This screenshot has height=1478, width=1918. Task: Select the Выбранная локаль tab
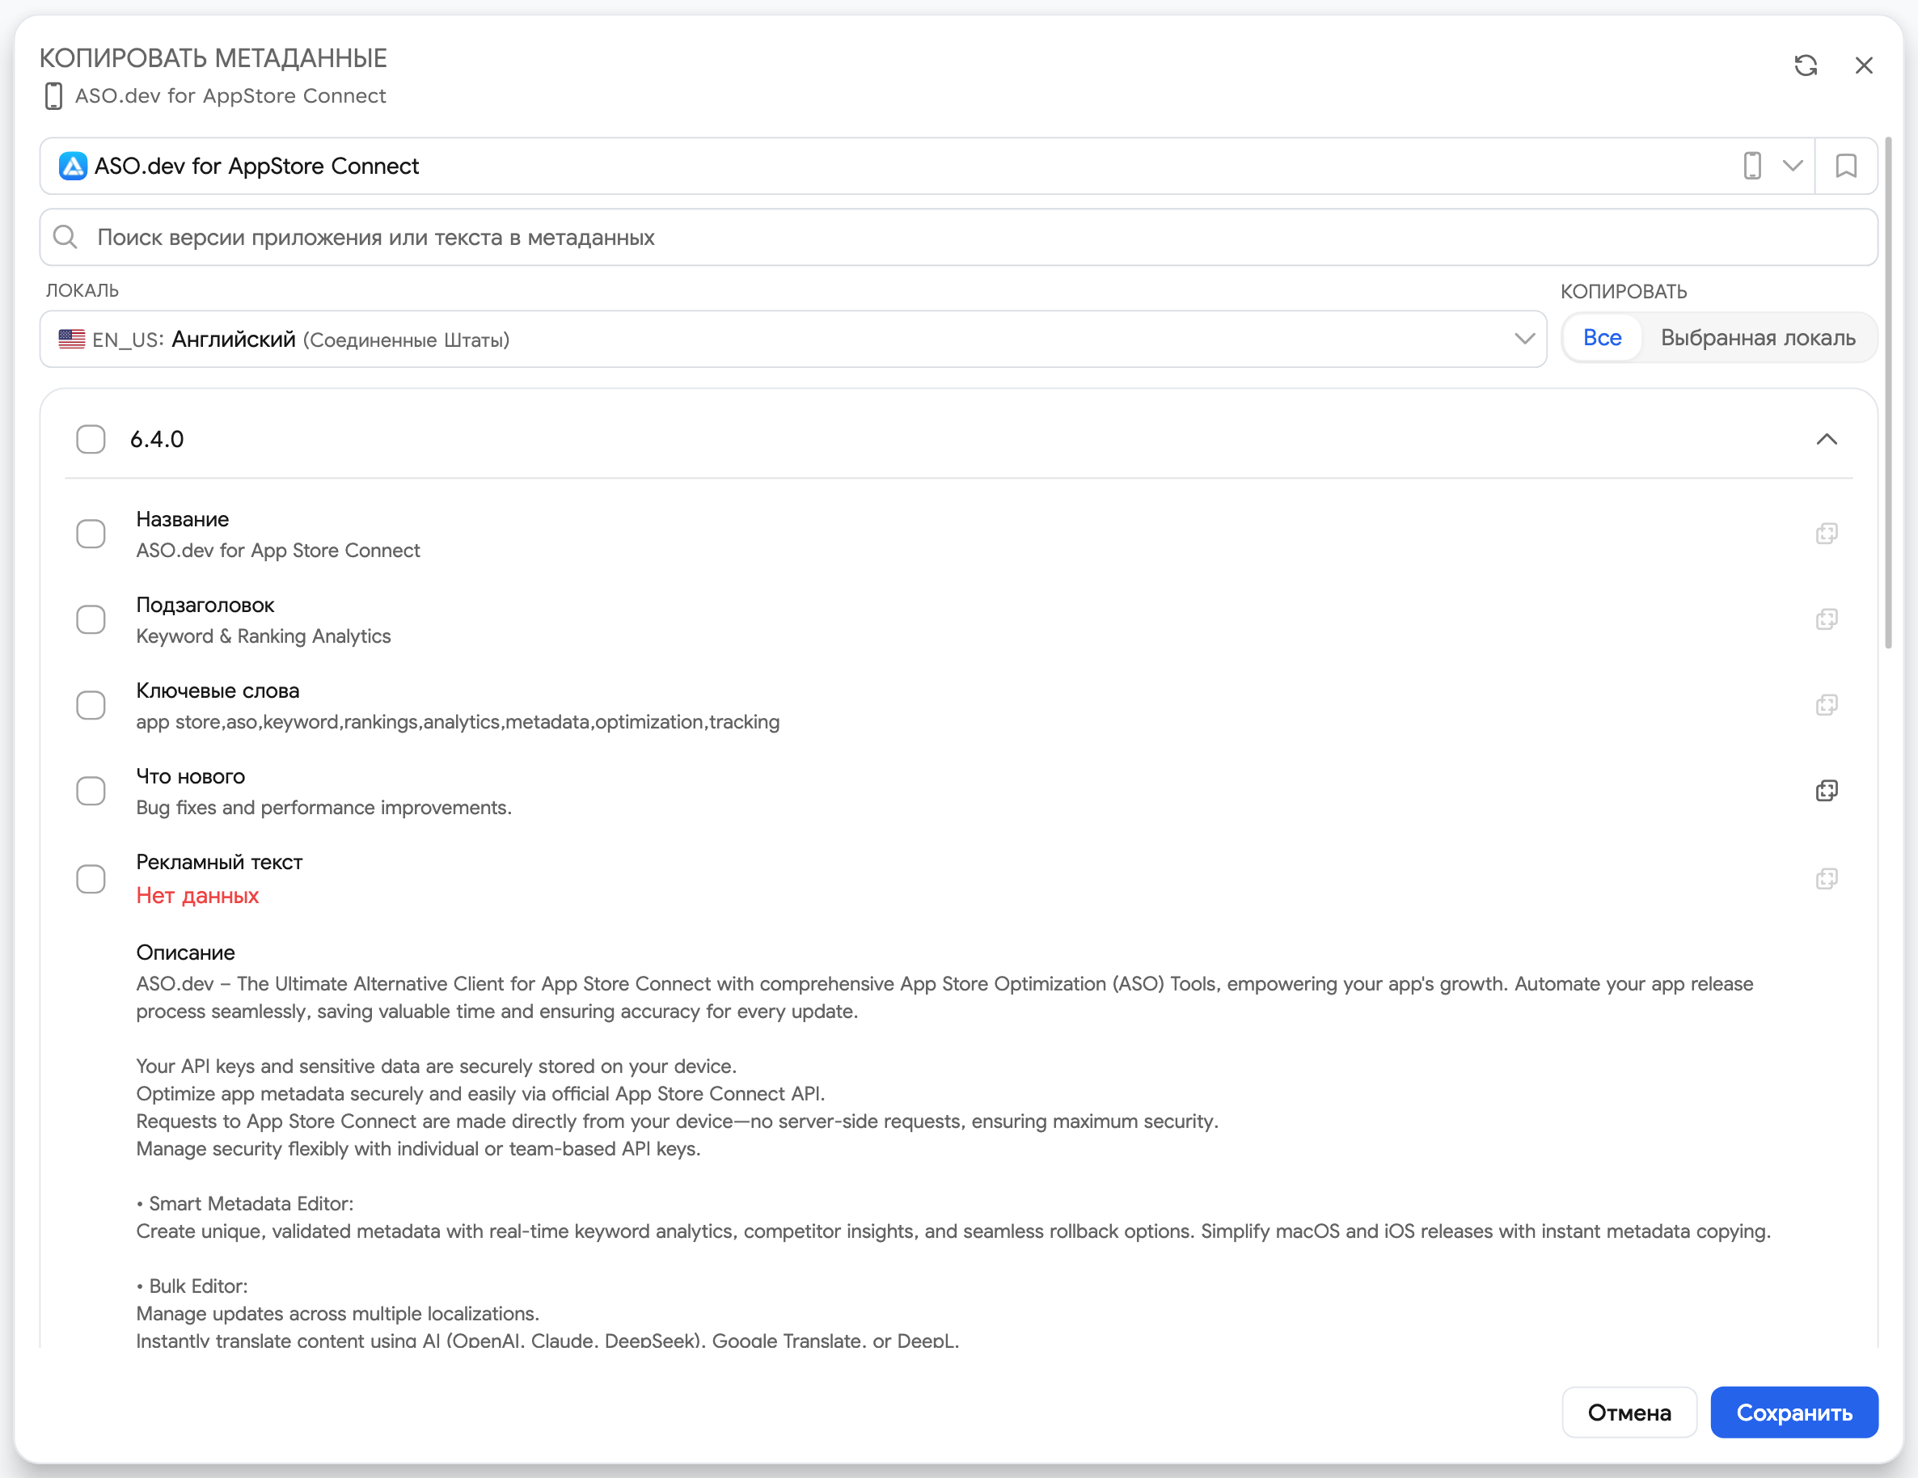pos(1758,338)
